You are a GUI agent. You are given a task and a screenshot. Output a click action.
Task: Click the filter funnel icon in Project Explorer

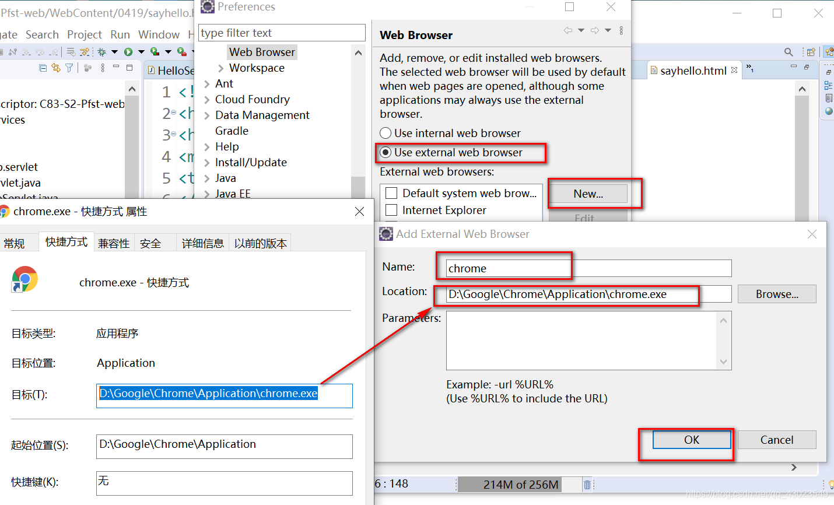point(69,68)
